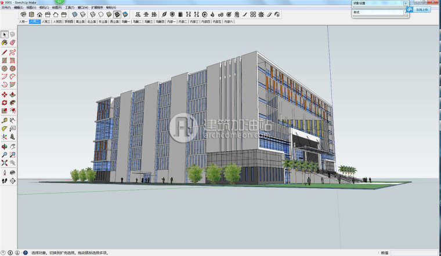The width and height of the screenshot is (441, 256).
Task: Open the 相机(C) menu
Action: (x=43, y=8)
